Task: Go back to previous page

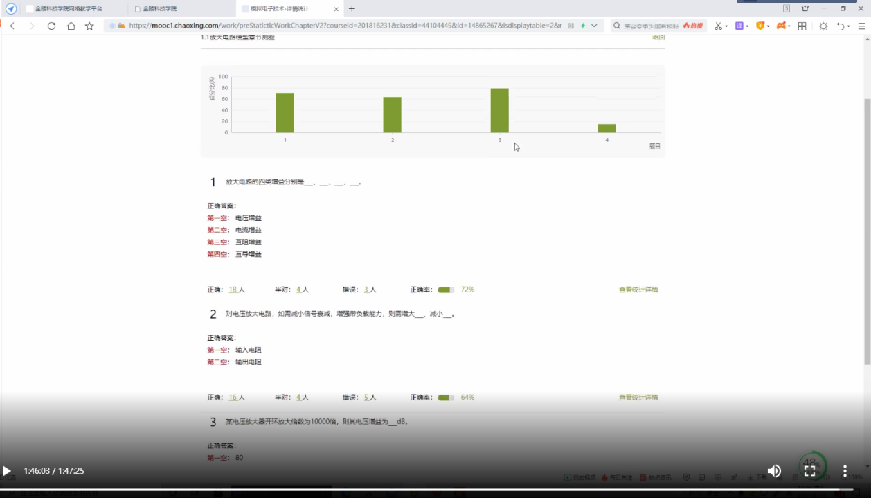Action: [x=12, y=26]
